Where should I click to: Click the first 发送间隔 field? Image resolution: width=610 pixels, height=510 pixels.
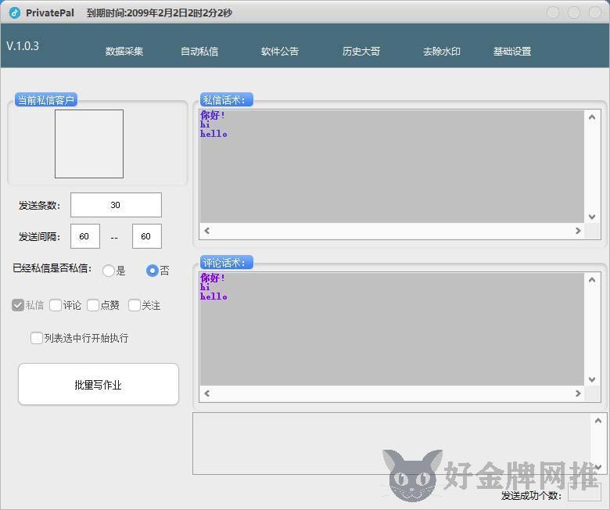84,236
